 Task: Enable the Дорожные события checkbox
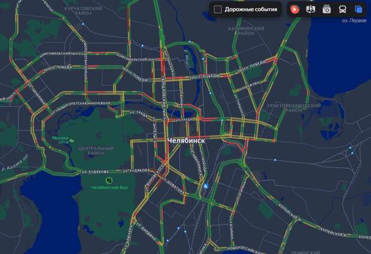point(218,10)
